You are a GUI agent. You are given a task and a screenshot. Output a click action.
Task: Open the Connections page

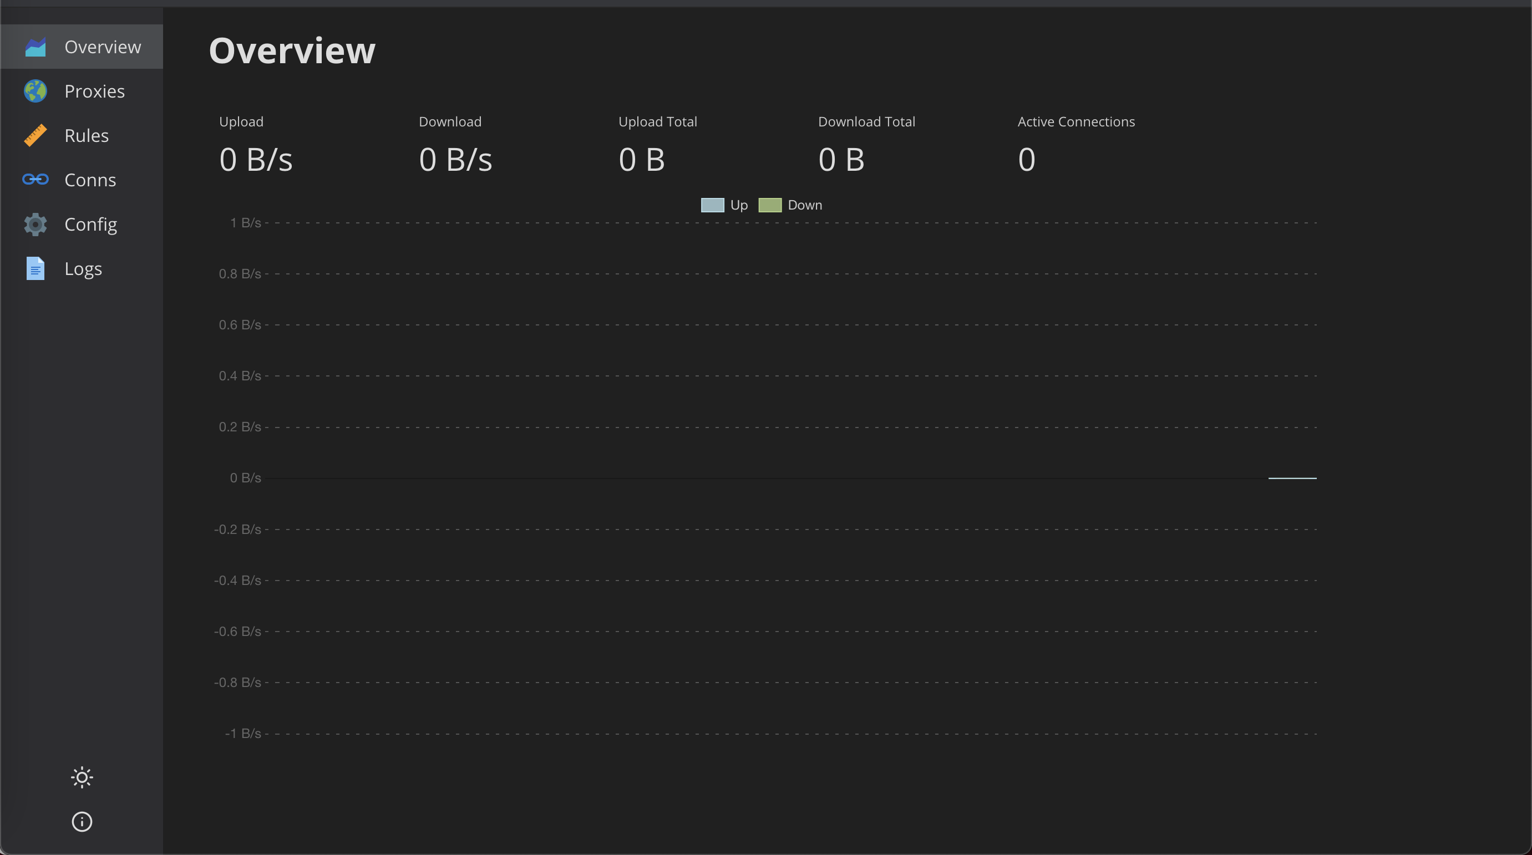[90, 180]
